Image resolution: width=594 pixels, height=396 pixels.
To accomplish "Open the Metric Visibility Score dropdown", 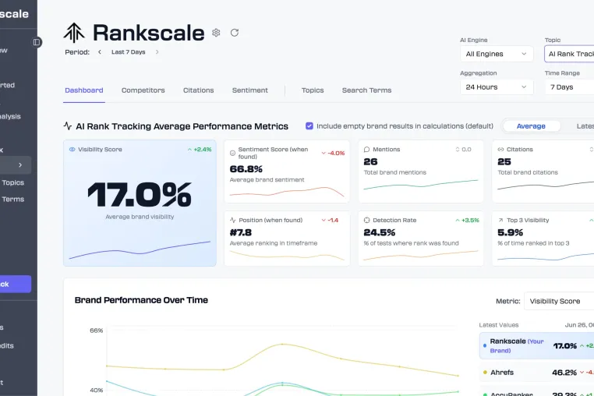I will point(559,301).
